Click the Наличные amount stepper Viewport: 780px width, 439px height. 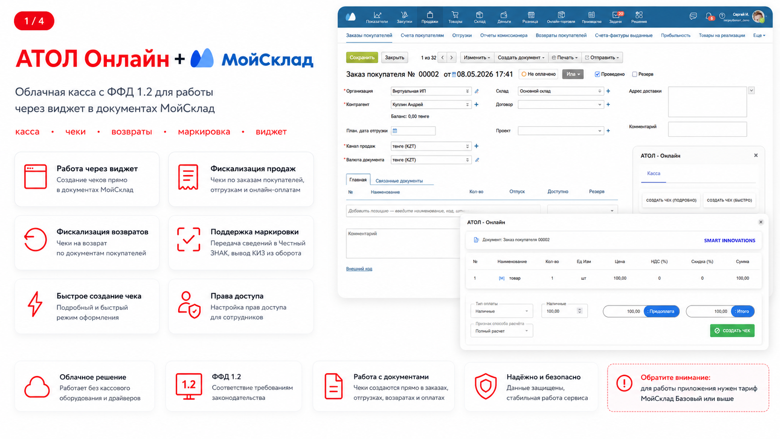[x=579, y=311]
